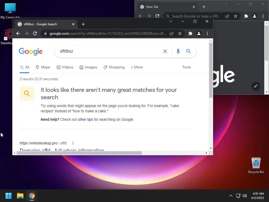
Task: Select the All results tab
Action: coord(24,67)
